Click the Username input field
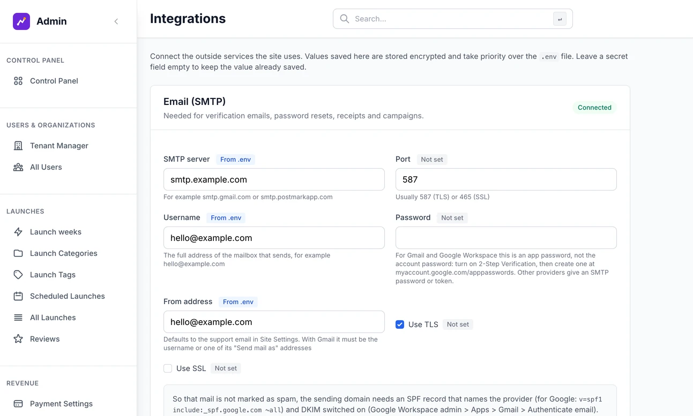This screenshot has width=693, height=416. click(x=274, y=238)
